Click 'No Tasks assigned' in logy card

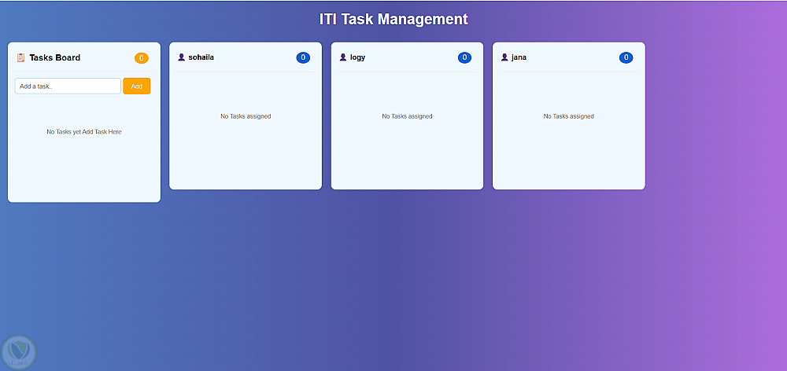[407, 116]
